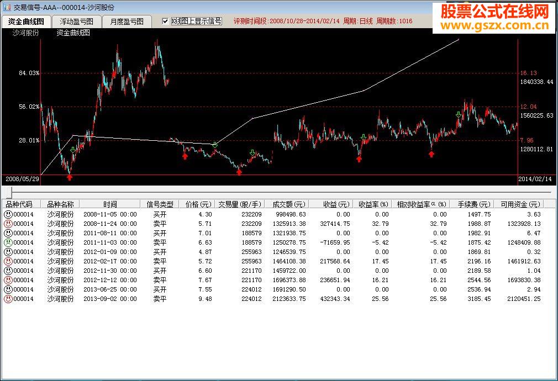Select the 2013-09-02 00:00 time cell

pyautogui.click(x=110, y=299)
